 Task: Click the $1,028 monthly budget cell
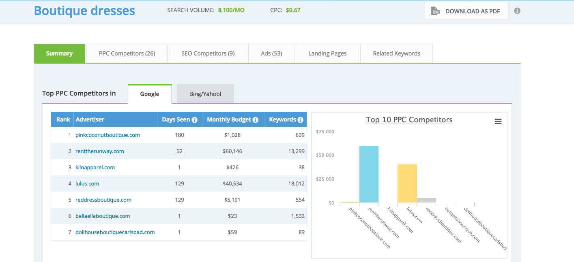[232, 135]
